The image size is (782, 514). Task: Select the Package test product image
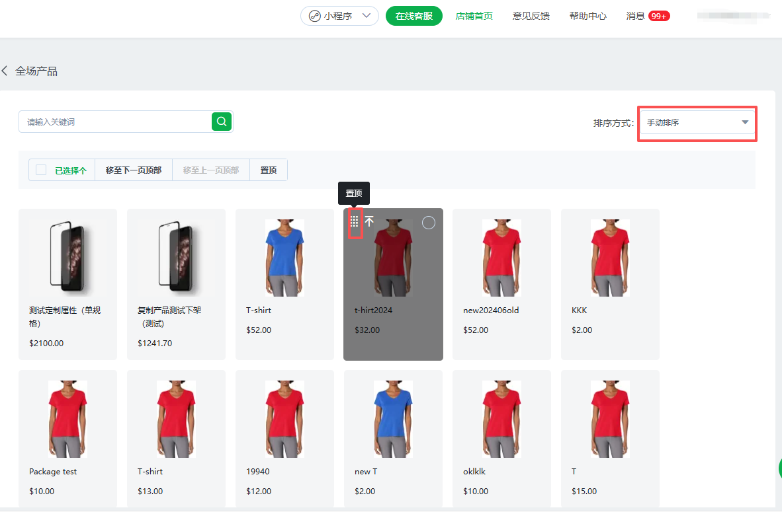click(x=67, y=419)
